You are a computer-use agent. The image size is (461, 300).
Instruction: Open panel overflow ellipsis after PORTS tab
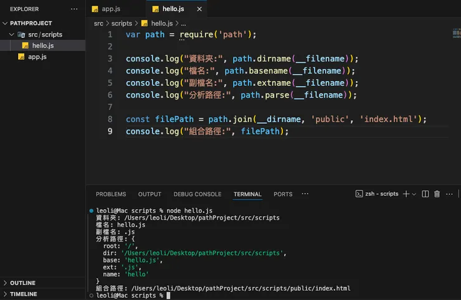(305, 194)
